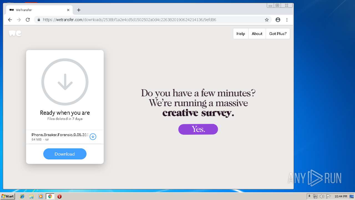Download the Phone.Breaker.Forensic file individually
355x200 pixels.
pos(93,137)
